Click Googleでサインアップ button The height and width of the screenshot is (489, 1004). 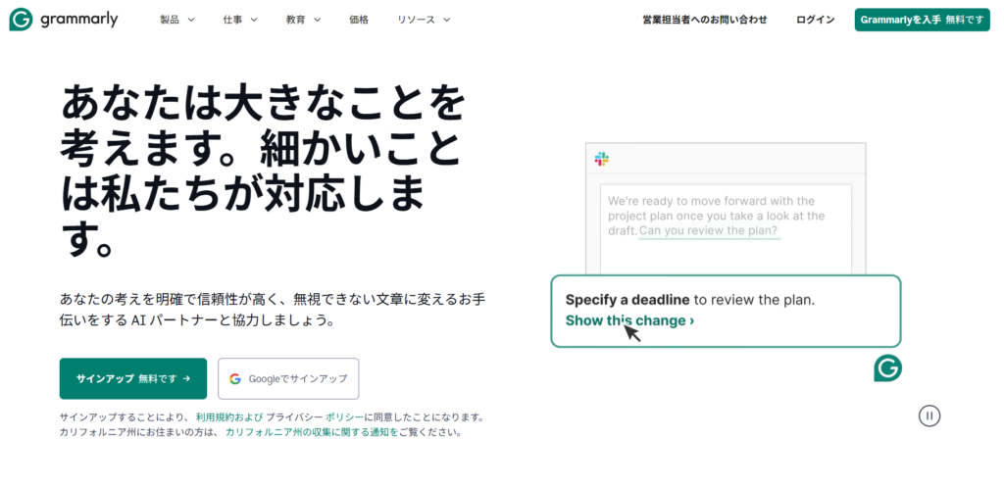coord(288,378)
